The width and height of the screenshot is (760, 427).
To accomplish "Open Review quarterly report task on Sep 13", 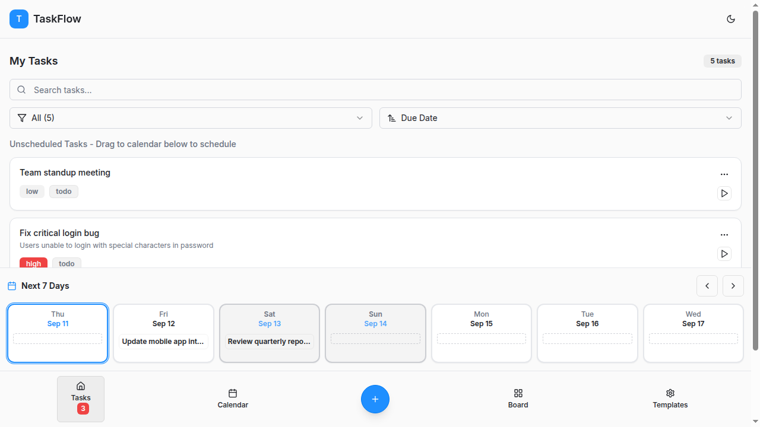I will click(270, 342).
